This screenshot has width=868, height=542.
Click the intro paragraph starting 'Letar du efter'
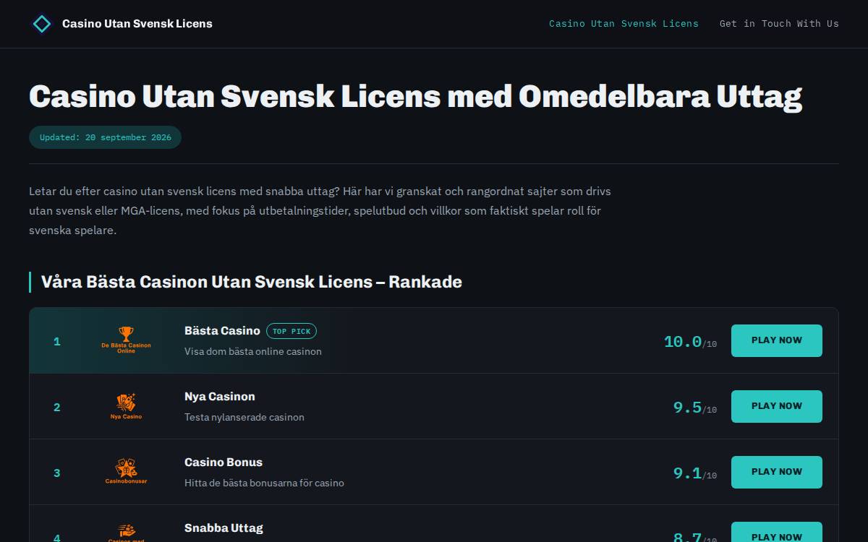pyautogui.click(x=320, y=211)
